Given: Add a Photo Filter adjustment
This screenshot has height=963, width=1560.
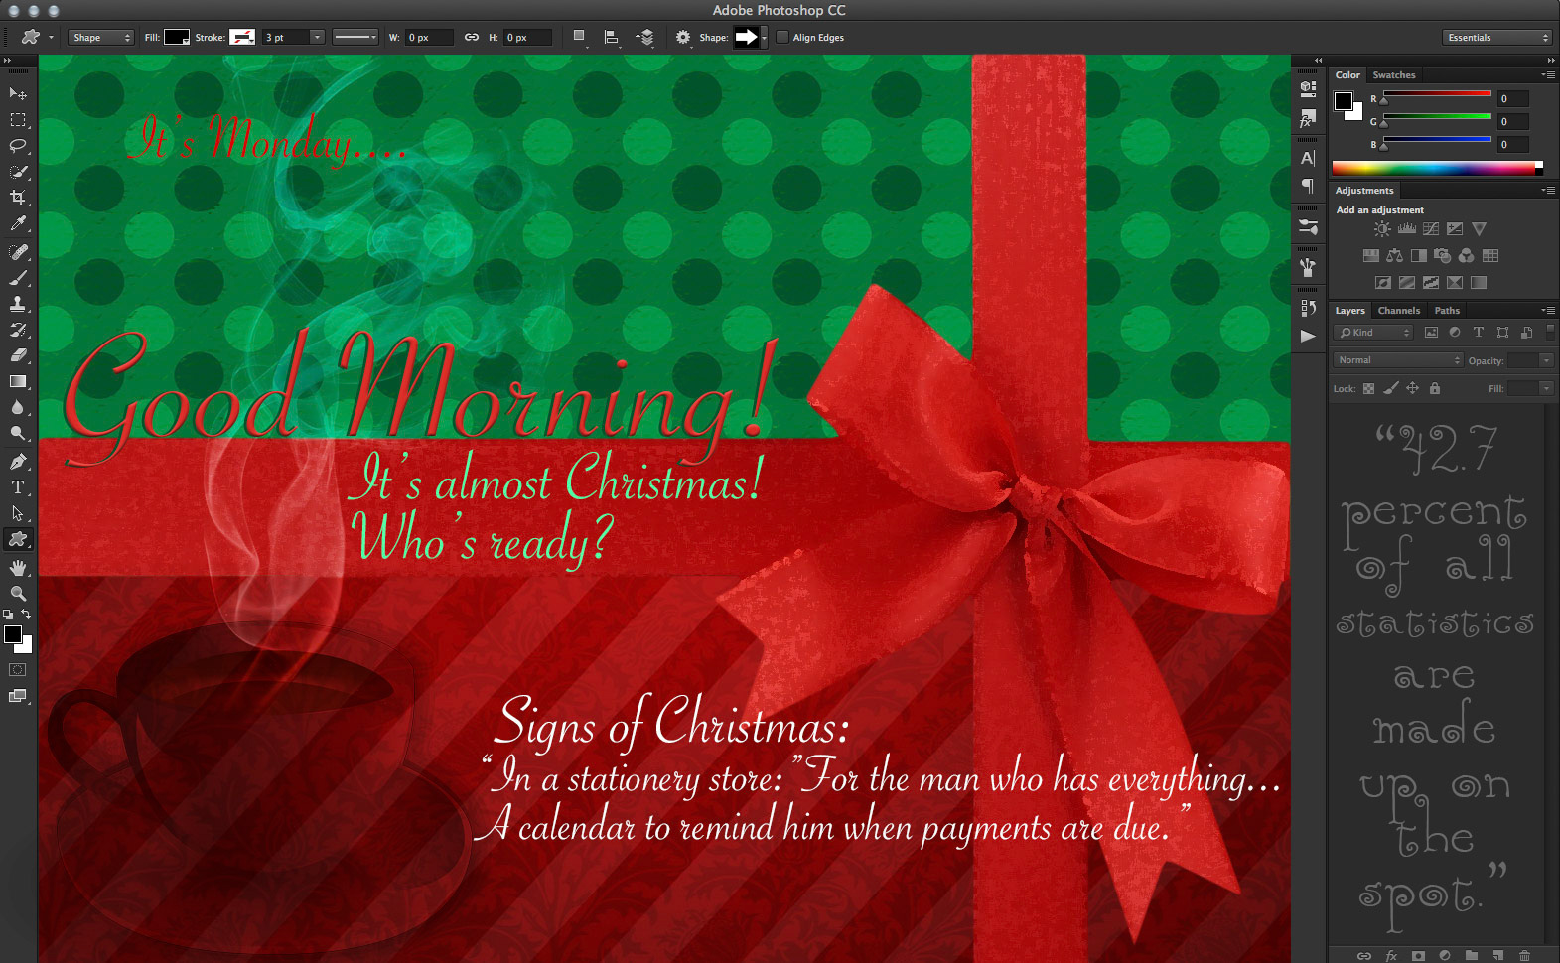Looking at the screenshot, I should click(x=1443, y=256).
